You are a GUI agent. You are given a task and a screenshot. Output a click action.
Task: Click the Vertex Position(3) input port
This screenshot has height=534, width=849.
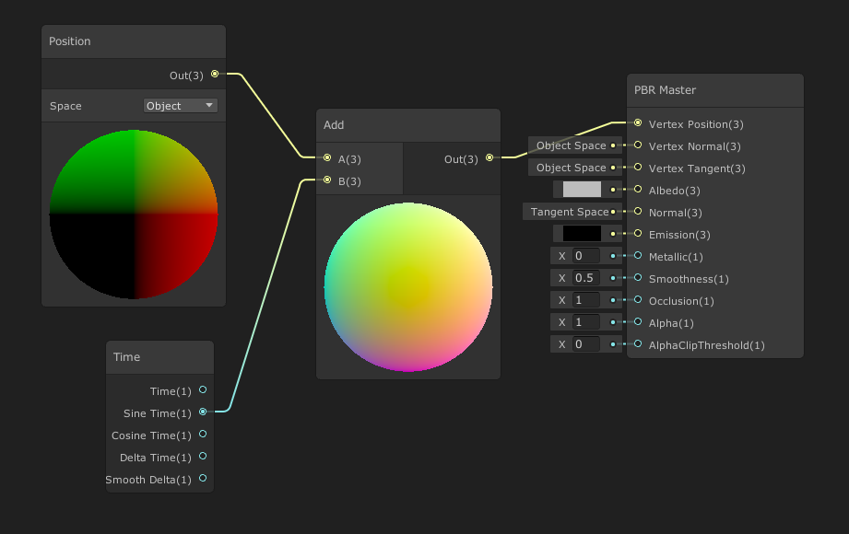(638, 122)
